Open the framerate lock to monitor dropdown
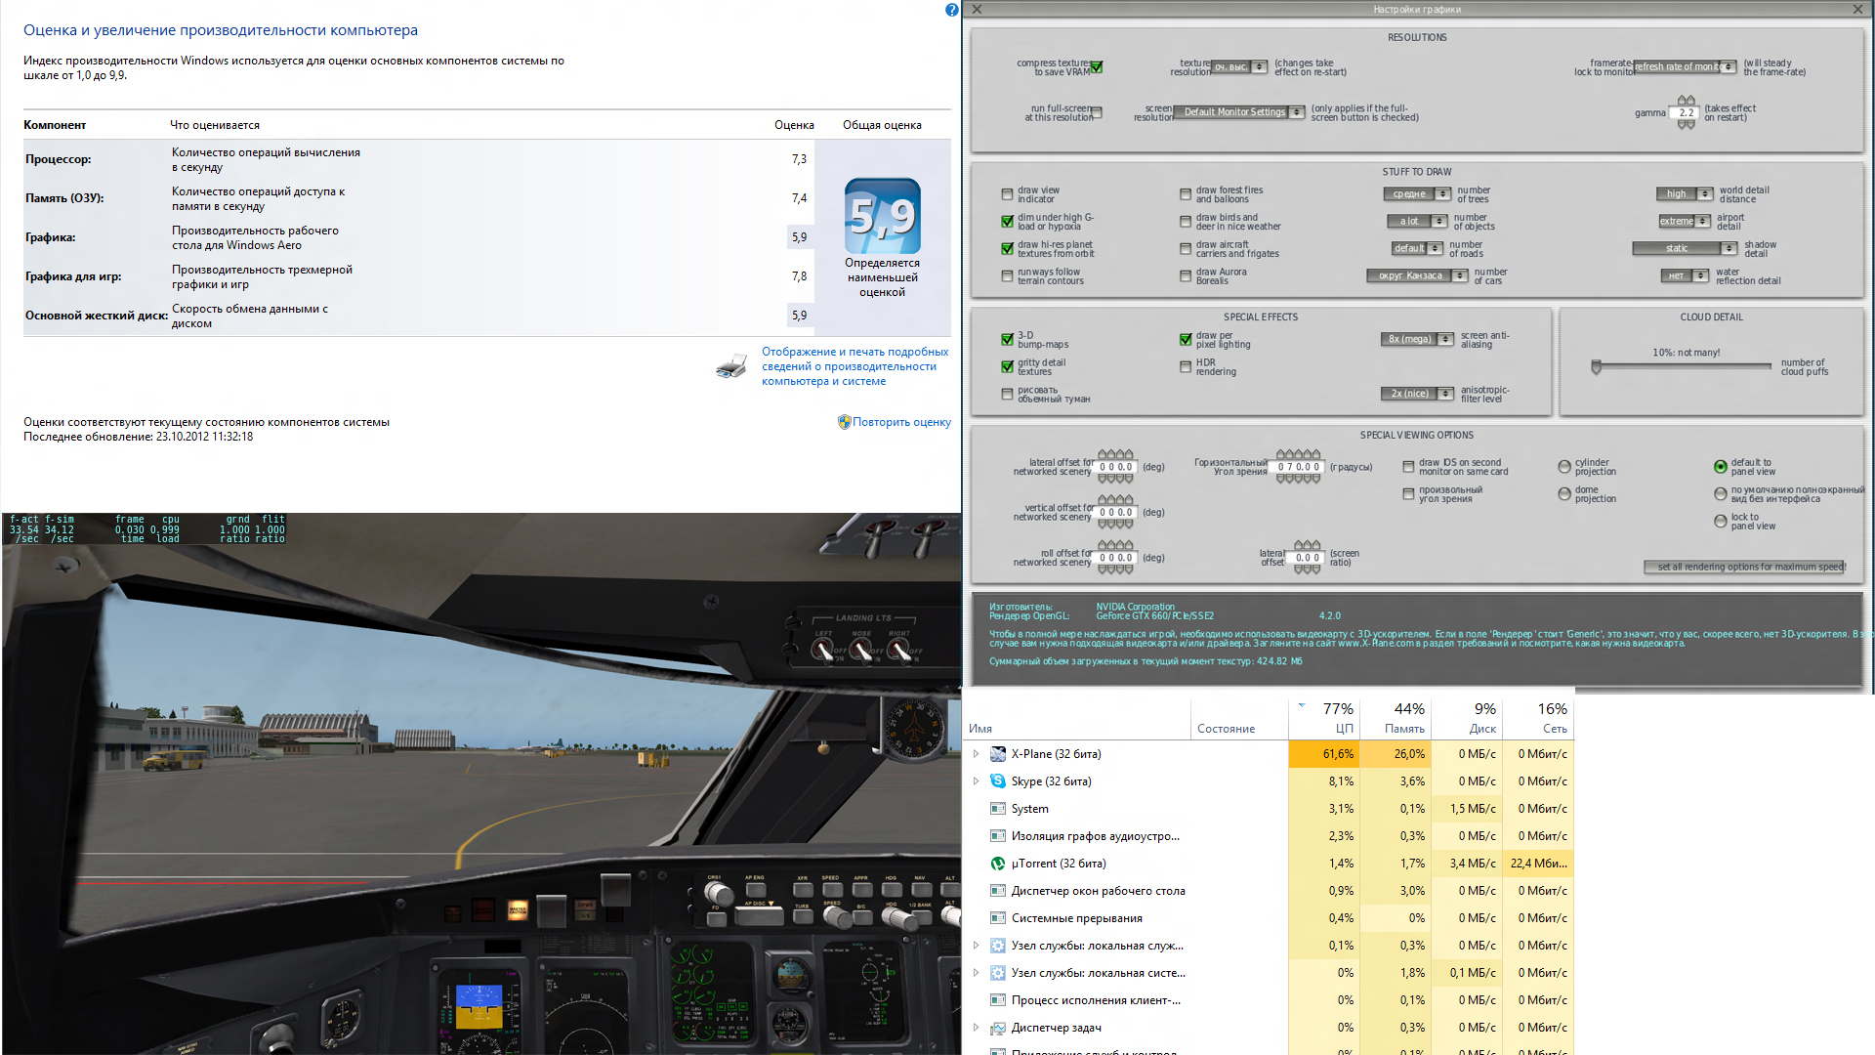Image resolution: width=1875 pixels, height=1055 pixels. [1685, 67]
